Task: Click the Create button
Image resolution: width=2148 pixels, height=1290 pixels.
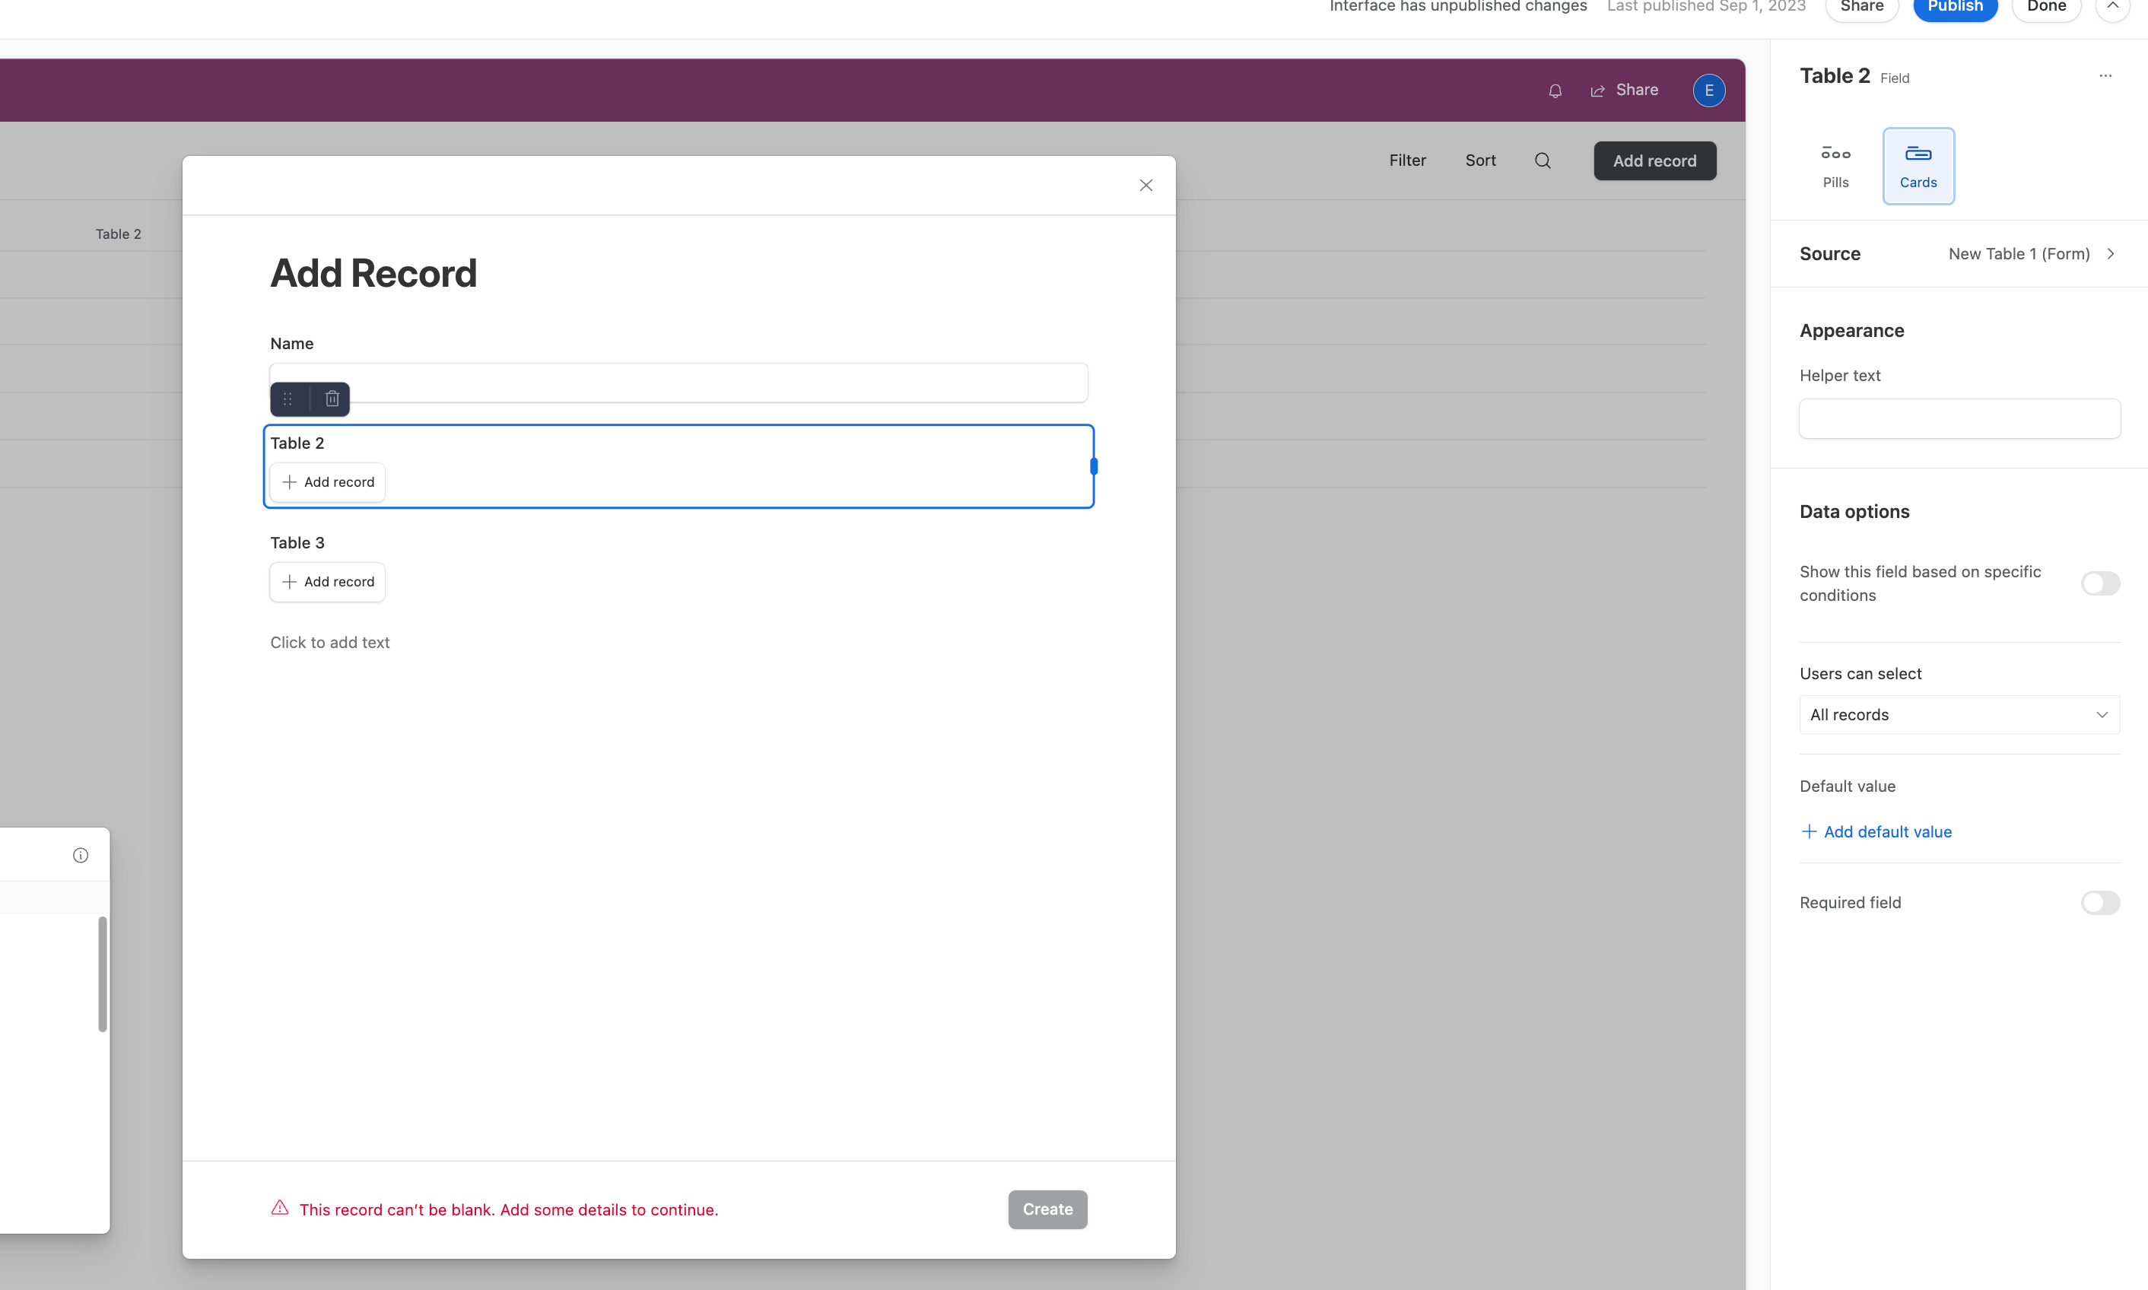Action: coord(1047,1209)
